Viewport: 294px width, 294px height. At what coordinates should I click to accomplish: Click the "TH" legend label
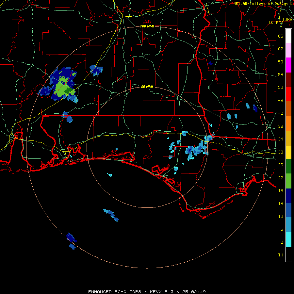tap(281, 255)
